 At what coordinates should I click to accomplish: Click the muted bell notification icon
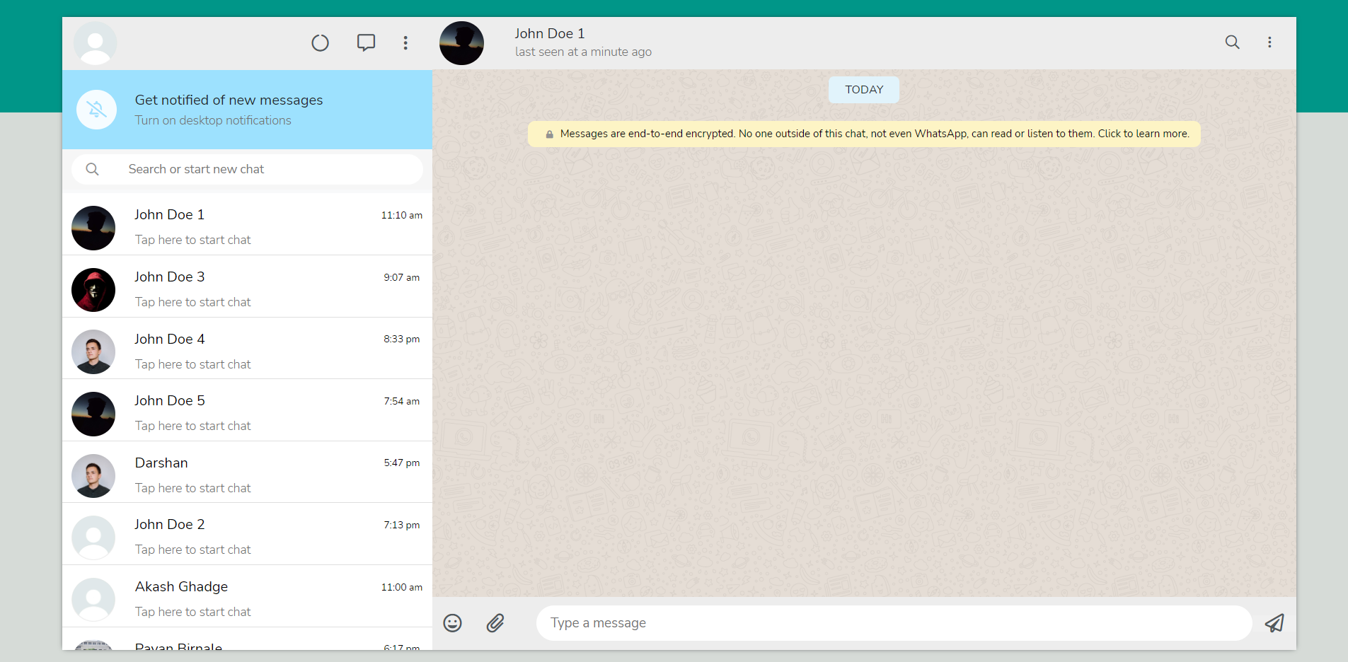pyautogui.click(x=96, y=110)
